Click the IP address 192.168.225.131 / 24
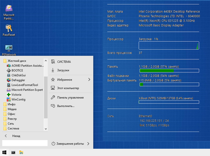The height and width of the screenshot is (156, 210). pyautogui.click(x=154, y=121)
